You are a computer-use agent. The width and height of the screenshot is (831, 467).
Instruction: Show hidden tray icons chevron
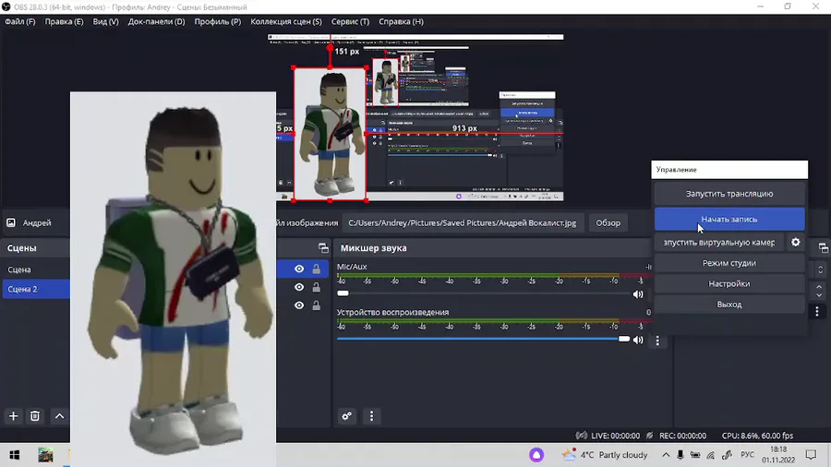click(666, 455)
